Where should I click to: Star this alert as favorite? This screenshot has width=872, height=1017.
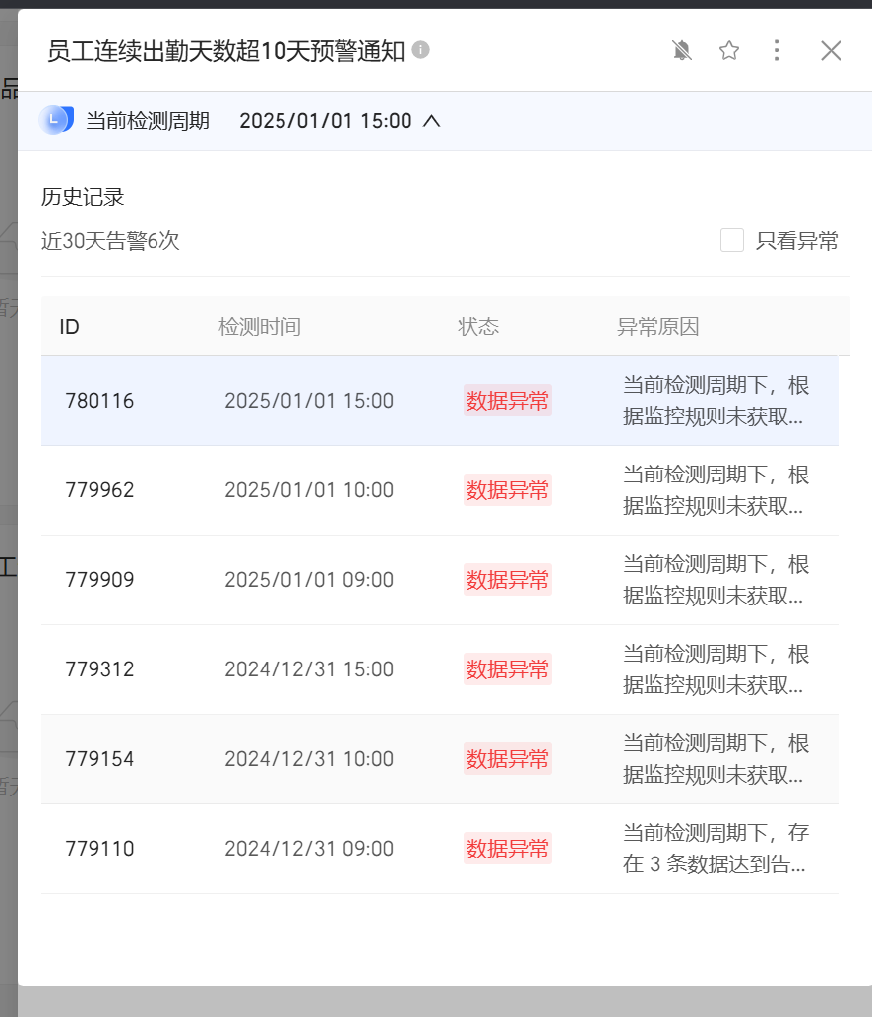(x=729, y=50)
